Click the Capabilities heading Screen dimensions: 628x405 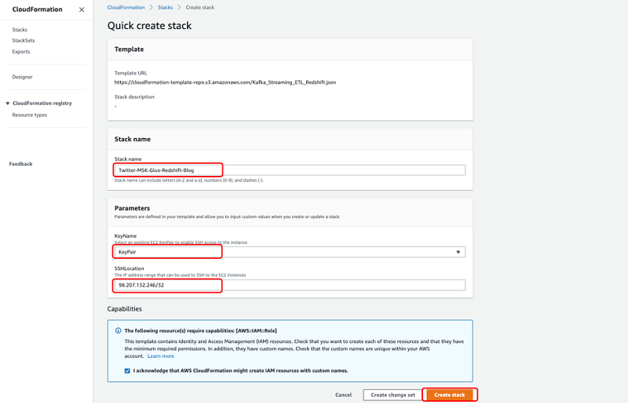pyautogui.click(x=125, y=309)
